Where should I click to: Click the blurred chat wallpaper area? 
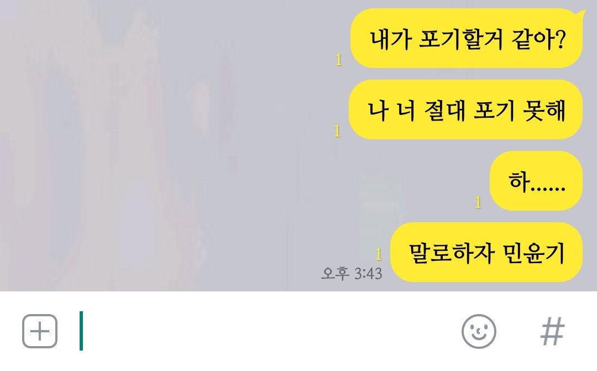coord(153,145)
